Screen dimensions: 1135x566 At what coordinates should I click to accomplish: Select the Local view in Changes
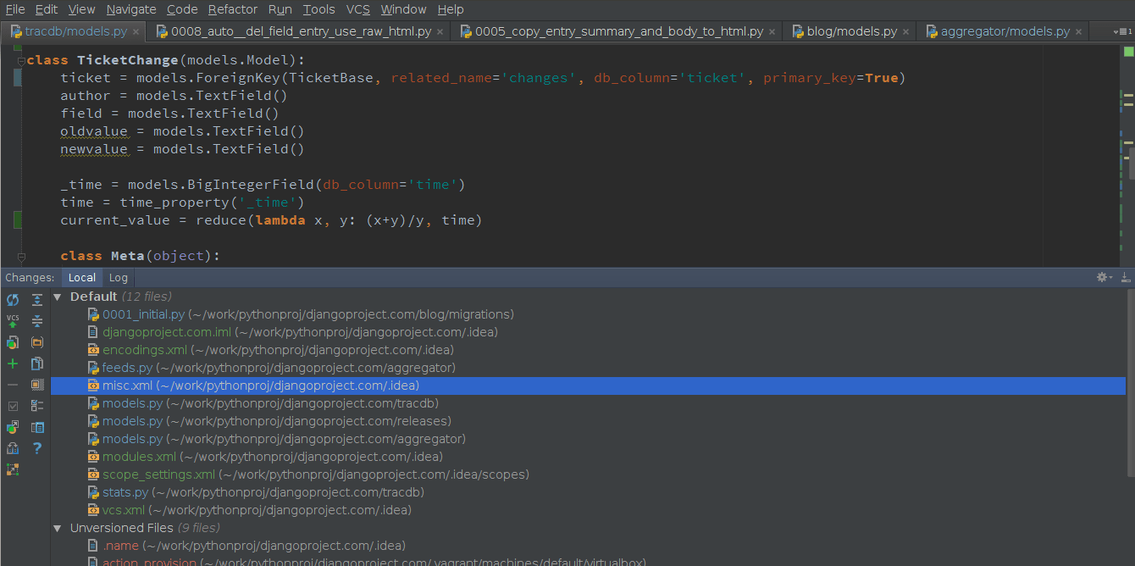(x=81, y=277)
